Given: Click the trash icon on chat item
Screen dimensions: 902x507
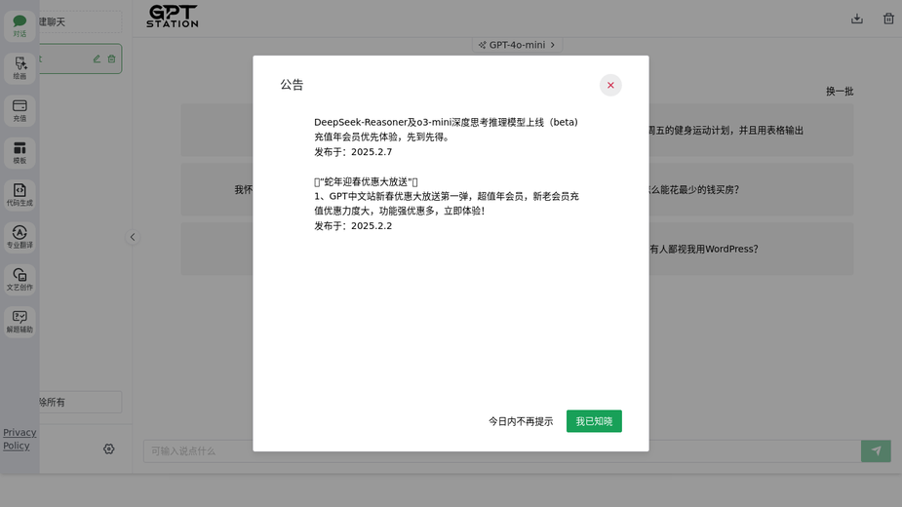Looking at the screenshot, I should coord(111,58).
